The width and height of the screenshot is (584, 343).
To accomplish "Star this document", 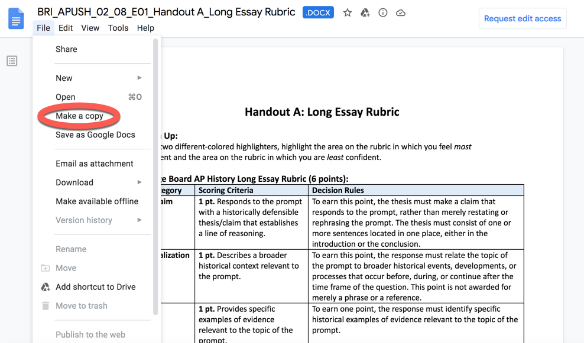I will [x=347, y=13].
